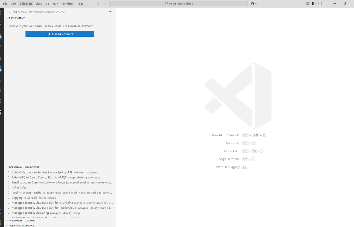Select the 'local-in-process-cache-to-azure-redis-cache' row text
Screen dimensions: 354x227
41,193
